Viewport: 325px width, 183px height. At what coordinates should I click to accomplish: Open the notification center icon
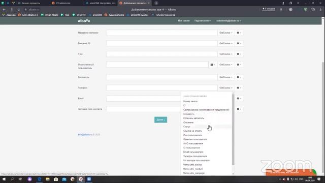(x=319, y=179)
